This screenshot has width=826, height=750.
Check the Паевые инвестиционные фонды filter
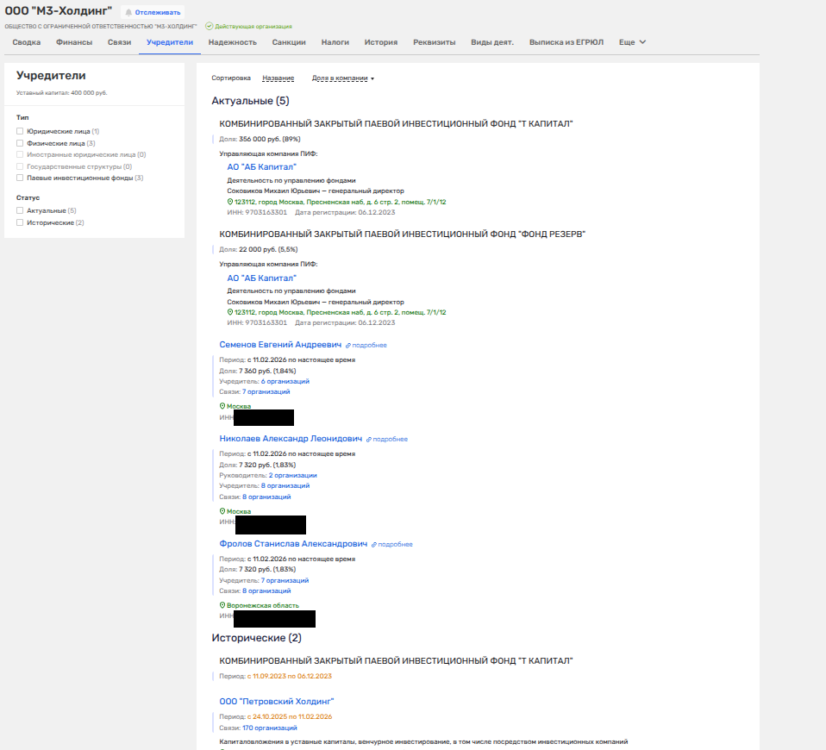click(x=20, y=178)
